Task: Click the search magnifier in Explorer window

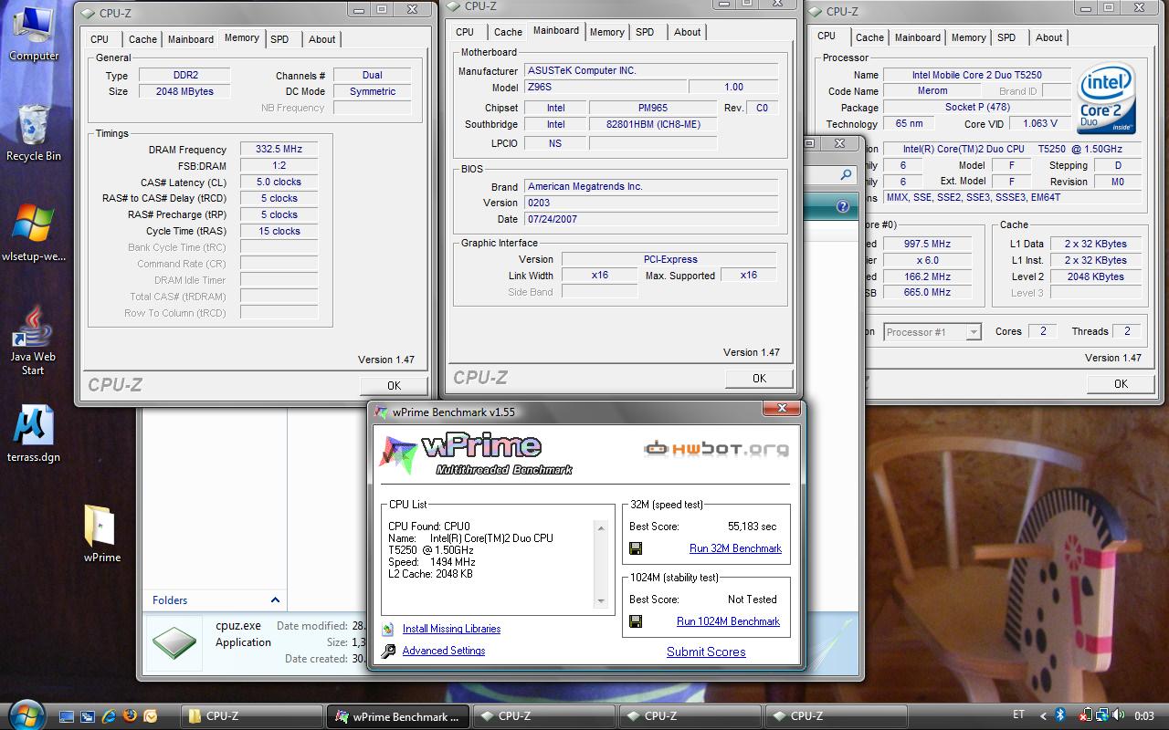Action: 846,174
